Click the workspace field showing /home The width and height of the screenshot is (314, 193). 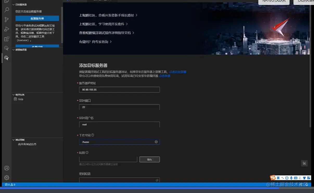(x=119, y=142)
